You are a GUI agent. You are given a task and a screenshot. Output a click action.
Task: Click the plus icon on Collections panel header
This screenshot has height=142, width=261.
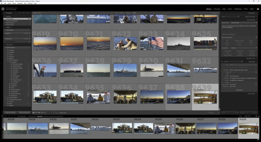30,45
